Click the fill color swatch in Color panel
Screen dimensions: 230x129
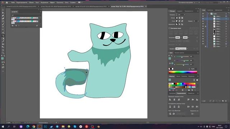click(170, 58)
